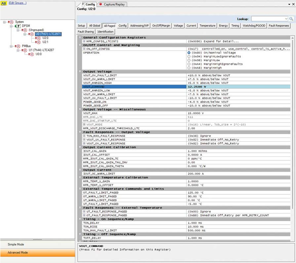Open the Fault Sharing tab

pyautogui.click(x=86, y=32)
